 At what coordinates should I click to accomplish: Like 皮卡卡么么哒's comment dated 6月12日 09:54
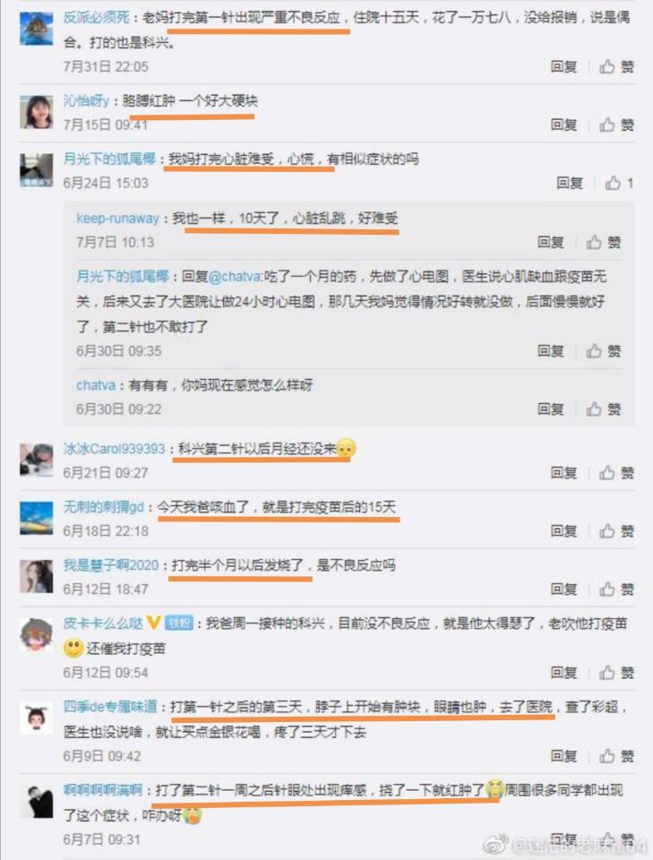click(x=617, y=673)
